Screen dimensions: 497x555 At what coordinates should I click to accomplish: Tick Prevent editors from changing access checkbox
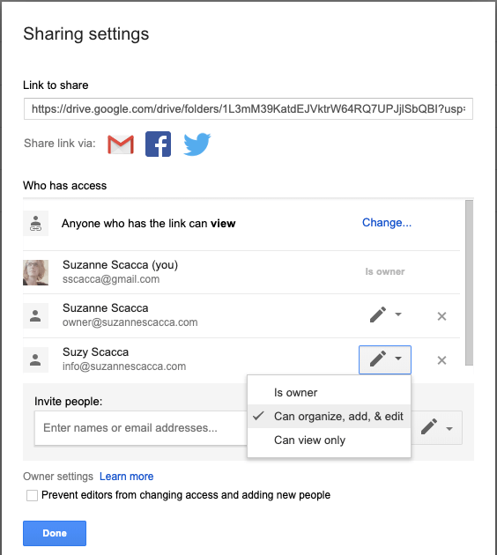click(x=33, y=495)
